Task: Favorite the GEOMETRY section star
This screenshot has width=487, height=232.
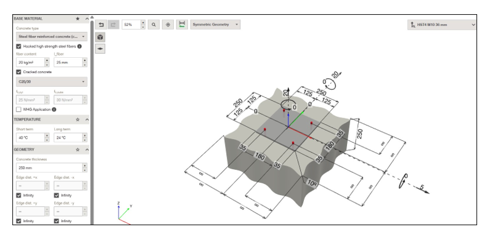Action: 78,150
